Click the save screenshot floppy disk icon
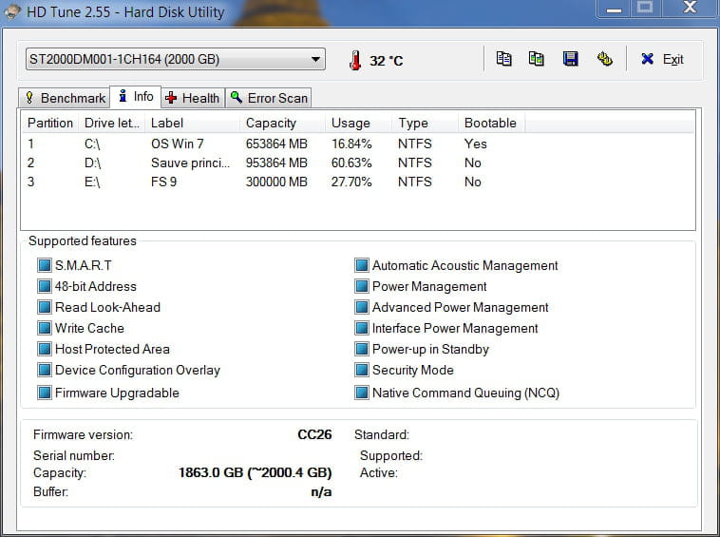This screenshot has width=720, height=537. click(570, 59)
